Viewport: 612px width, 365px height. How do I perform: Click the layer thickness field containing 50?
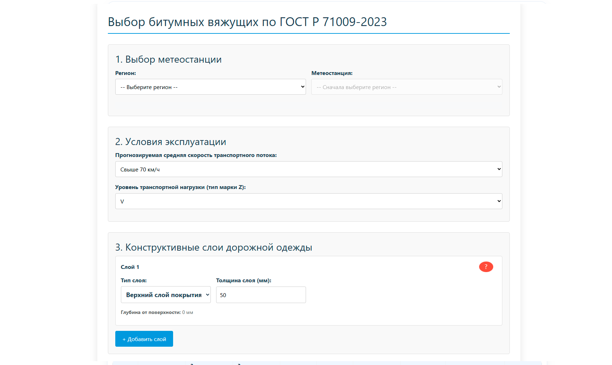pyautogui.click(x=261, y=295)
